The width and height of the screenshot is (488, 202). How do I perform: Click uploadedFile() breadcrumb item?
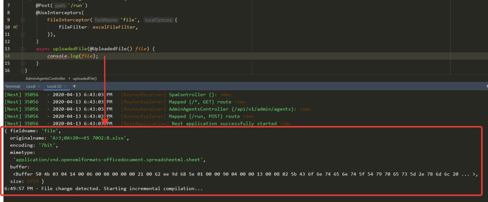pyautogui.click(x=85, y=78)
